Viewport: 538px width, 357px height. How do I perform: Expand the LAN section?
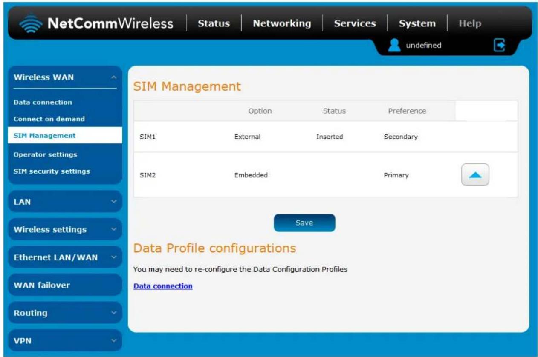[x=65, y=202]
